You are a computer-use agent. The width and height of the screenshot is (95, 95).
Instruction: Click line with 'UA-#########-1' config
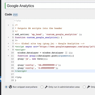coord(39,65)
